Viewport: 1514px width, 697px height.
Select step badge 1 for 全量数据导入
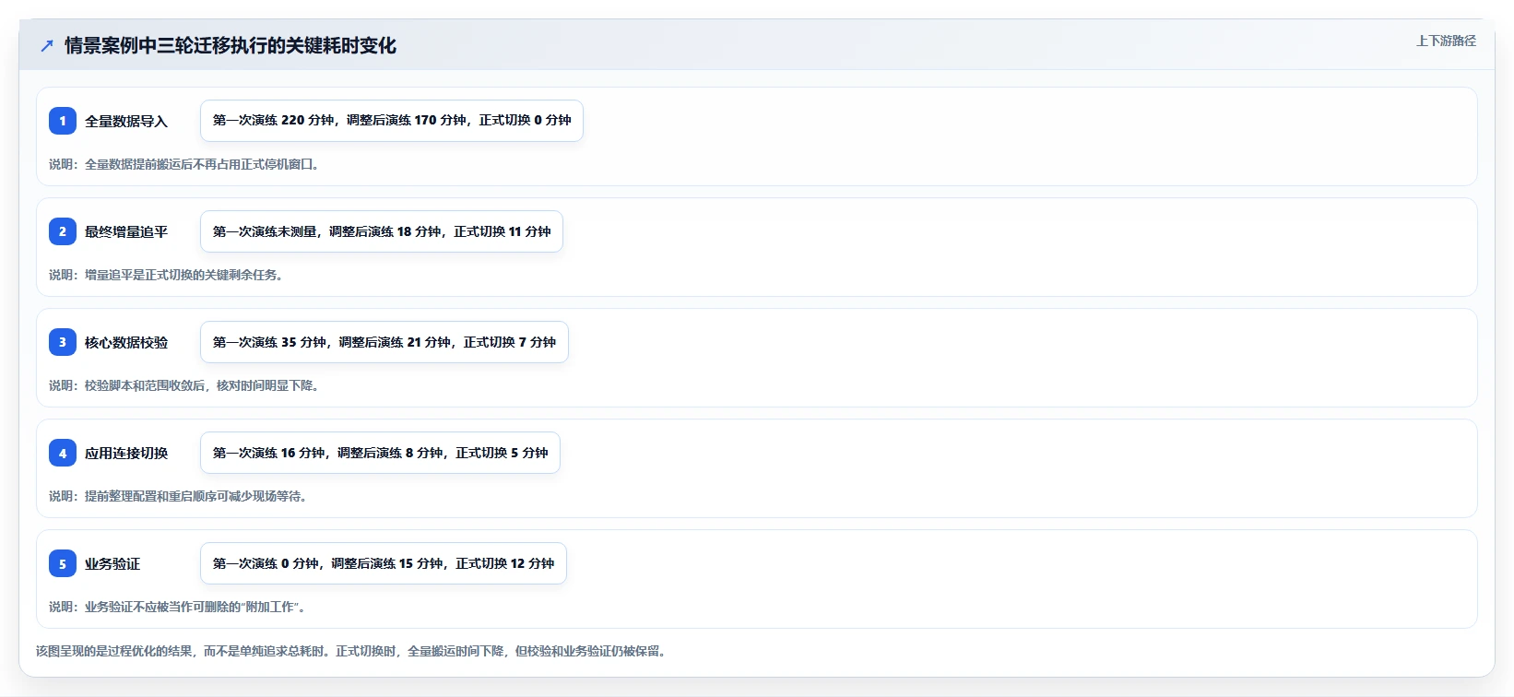coord(63,121)
